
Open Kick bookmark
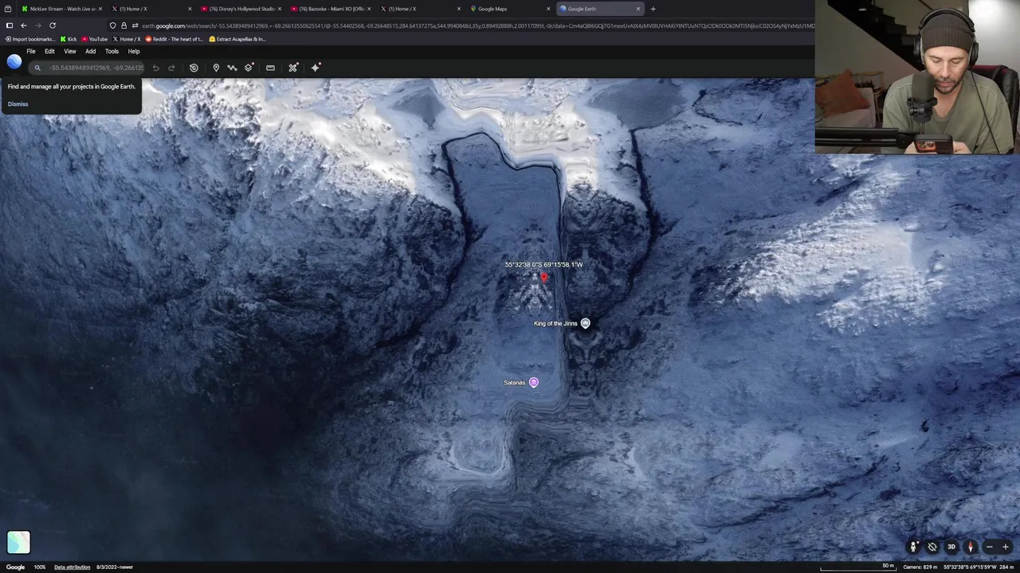[69, 39]
